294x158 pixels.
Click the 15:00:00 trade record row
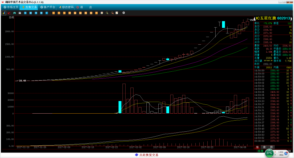click(273, 141)
